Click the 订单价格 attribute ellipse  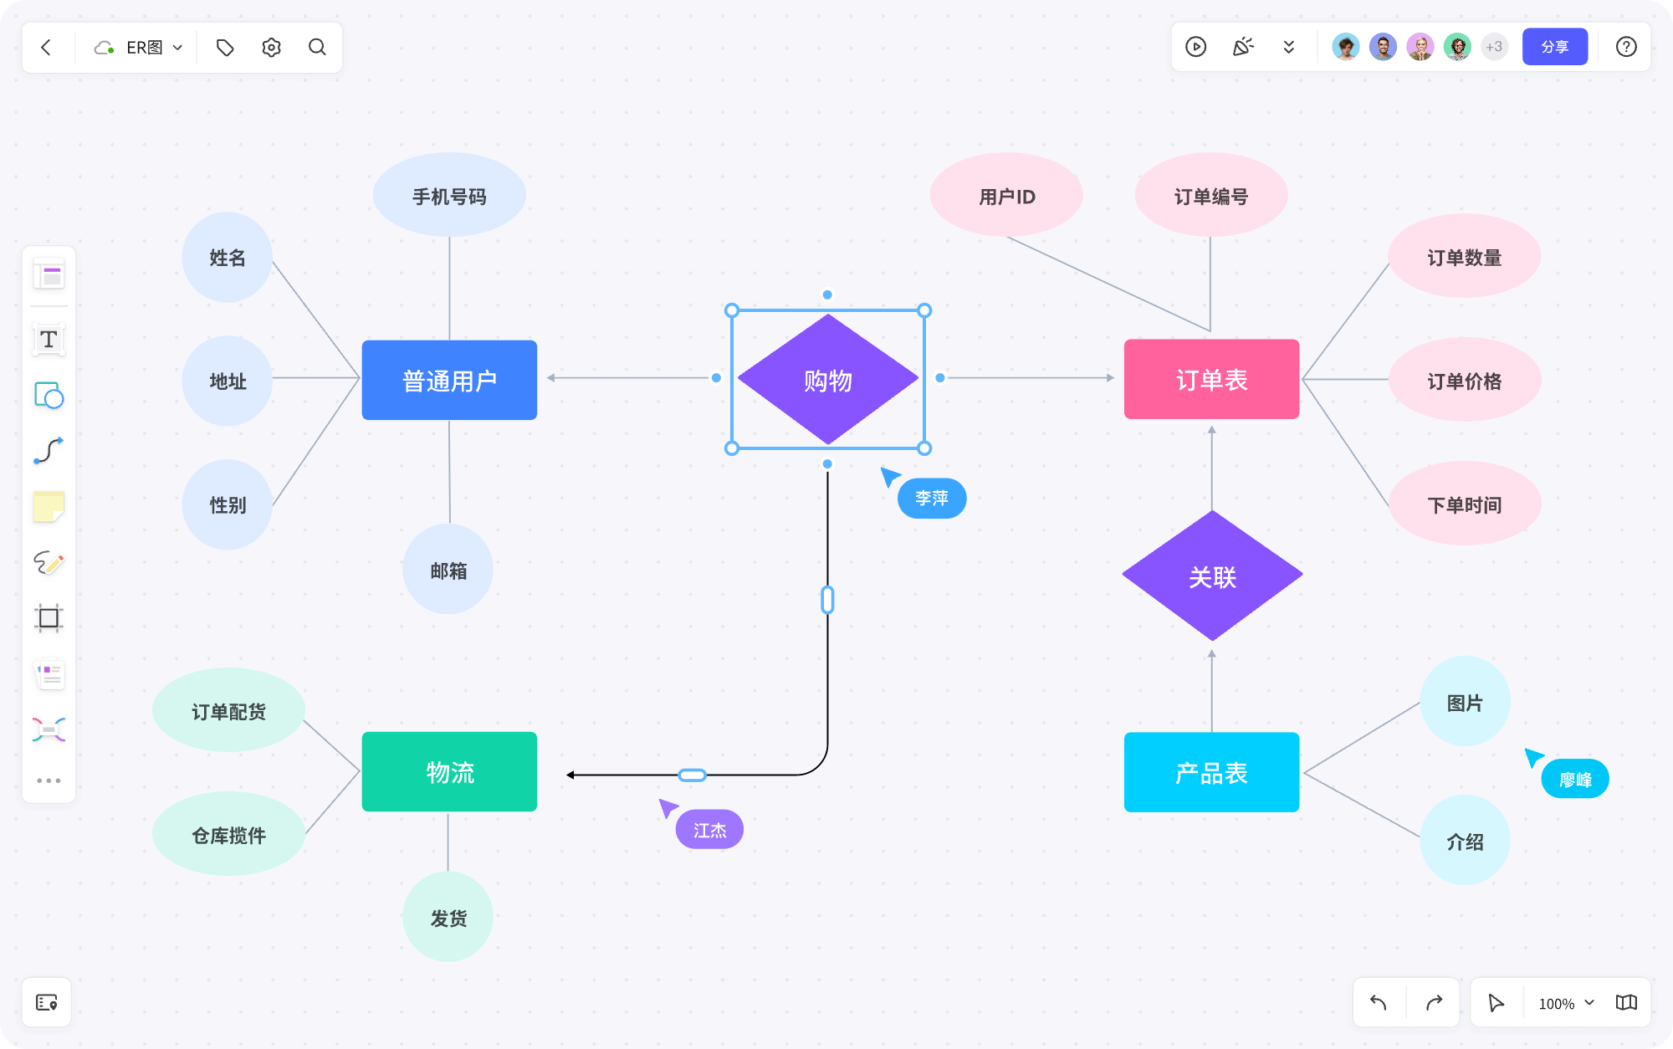[x=1464, y=380]
